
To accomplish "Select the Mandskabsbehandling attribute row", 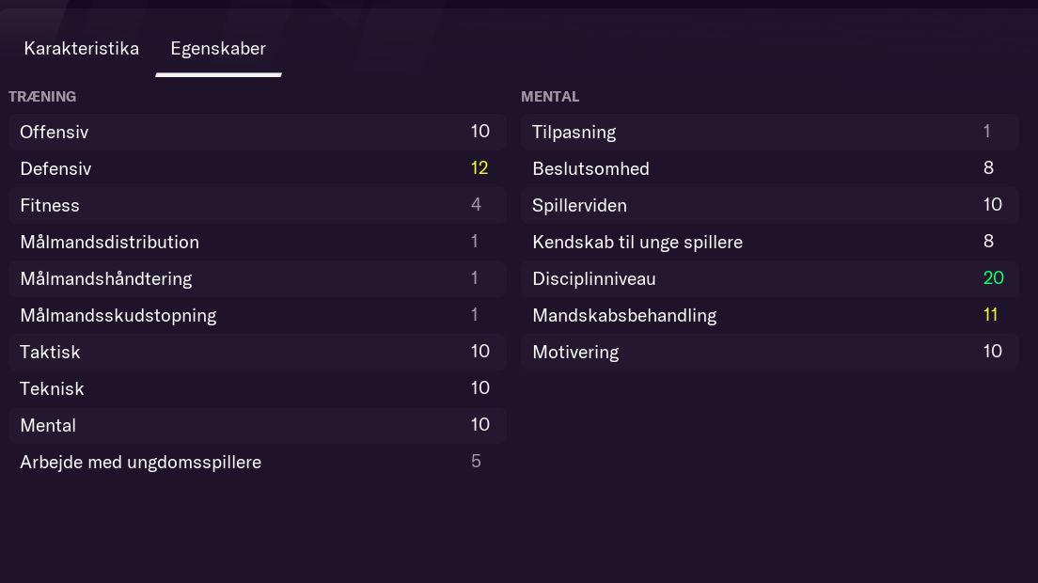I will click(x=769, y=316).
